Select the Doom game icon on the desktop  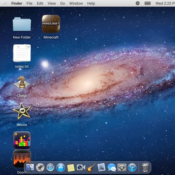(x=22, y=159)
